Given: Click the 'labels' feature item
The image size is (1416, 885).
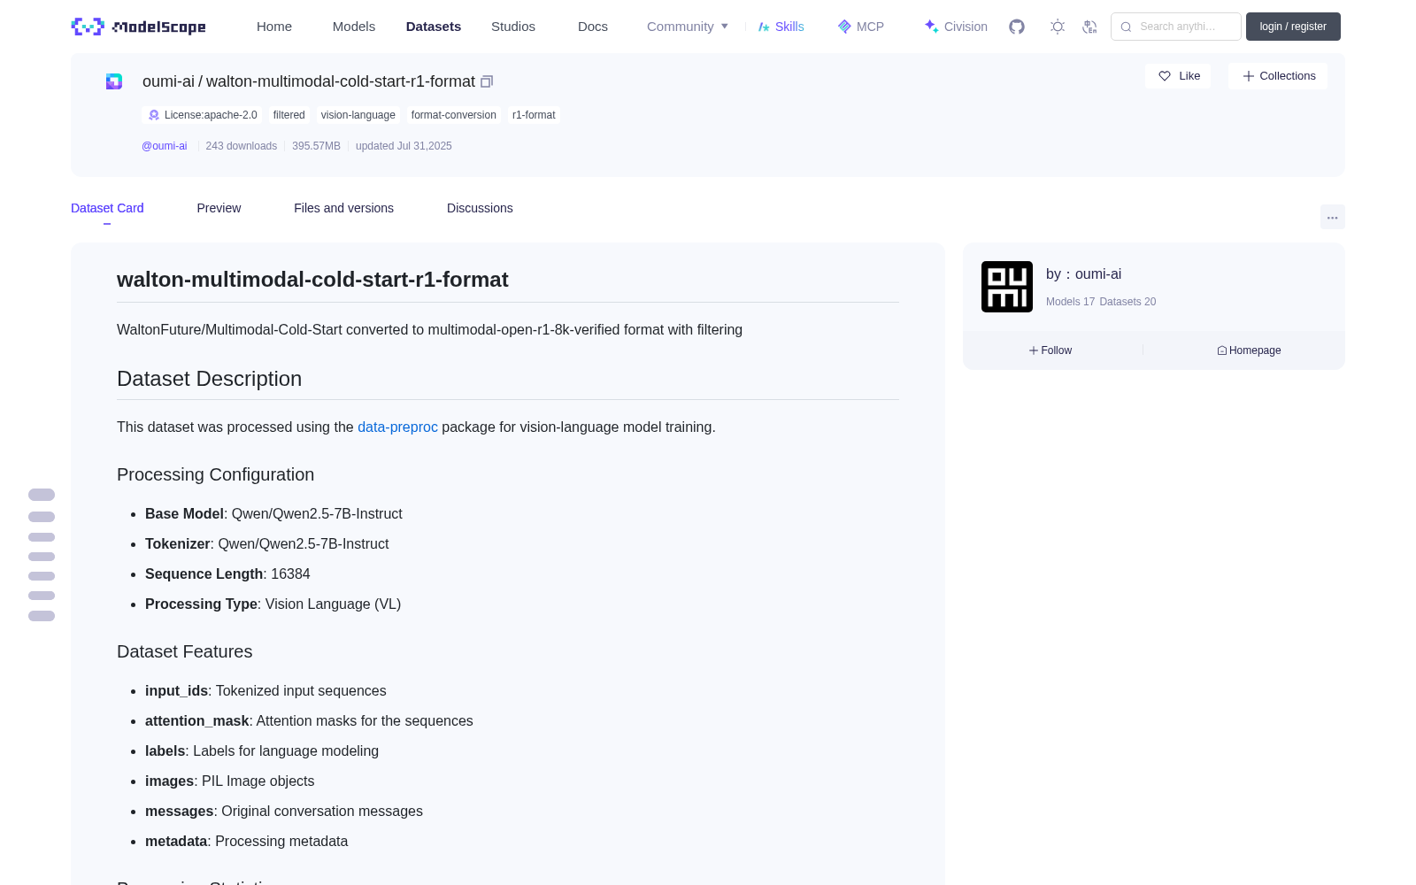Looking at the screenshot, I should click(x=262, y=750).
